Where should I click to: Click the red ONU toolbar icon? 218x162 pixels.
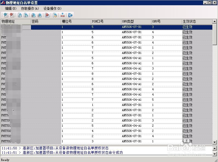tap(63, 15)
